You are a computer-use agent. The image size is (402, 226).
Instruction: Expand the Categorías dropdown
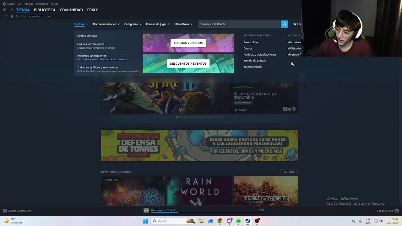pyautogui.click(x=133, y=24)
